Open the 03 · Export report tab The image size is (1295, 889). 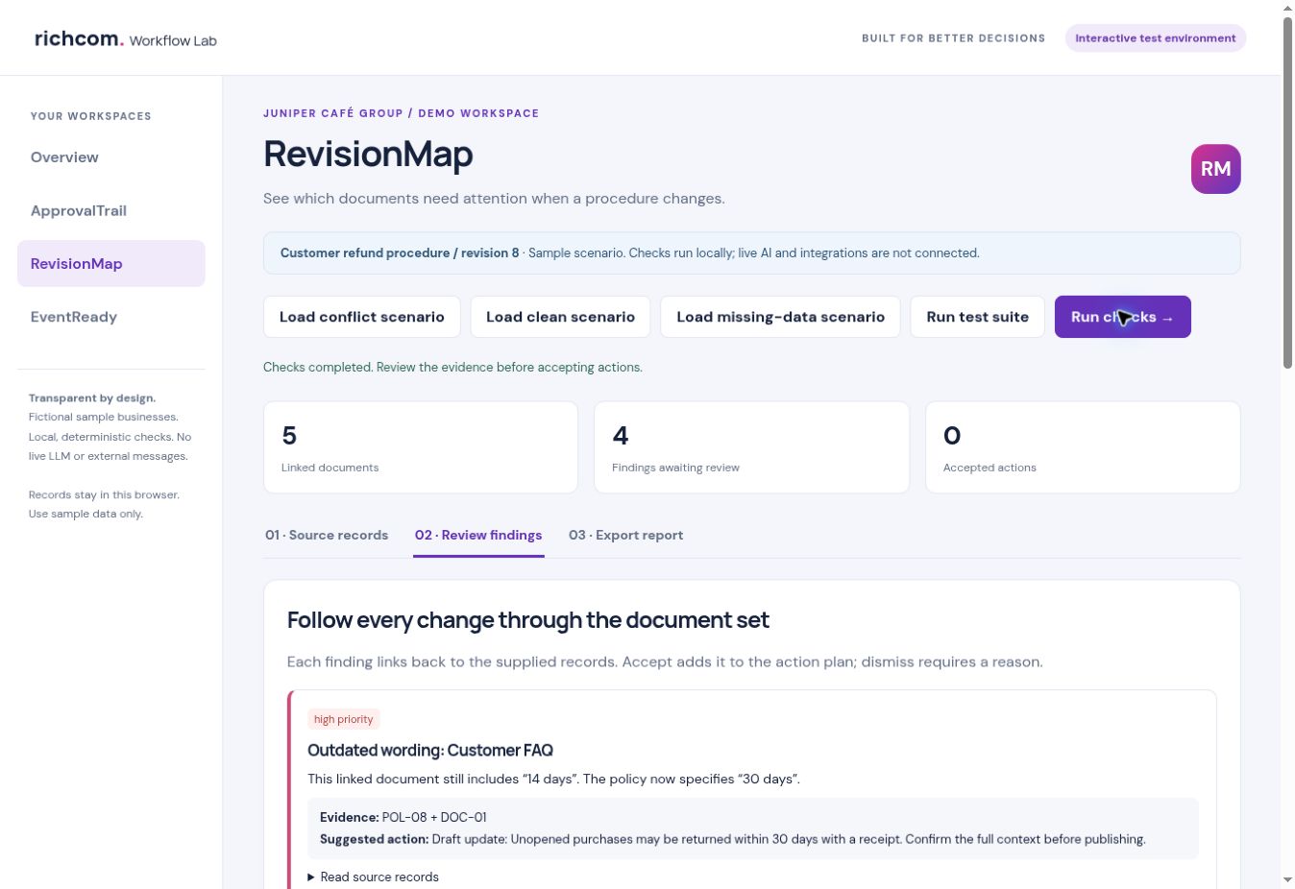625,535
